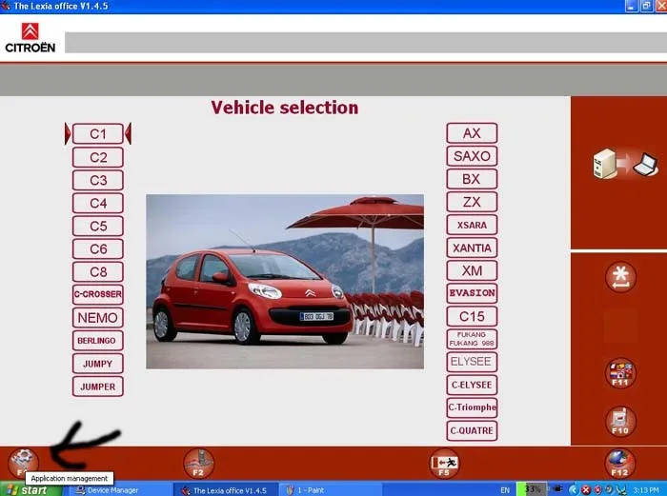Open Device Manager from the taskbar
667x496 pixels.
[x=107, y=490]
